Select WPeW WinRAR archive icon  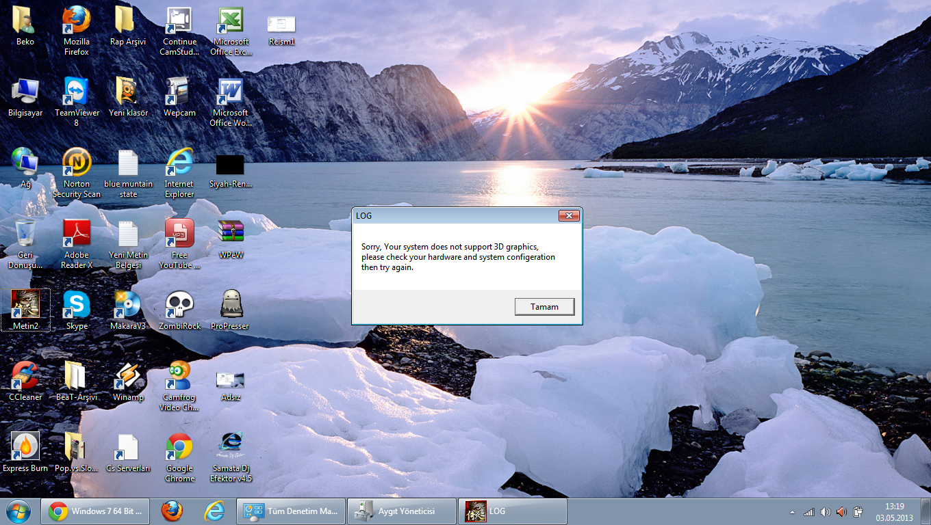(x=231, y=239)
